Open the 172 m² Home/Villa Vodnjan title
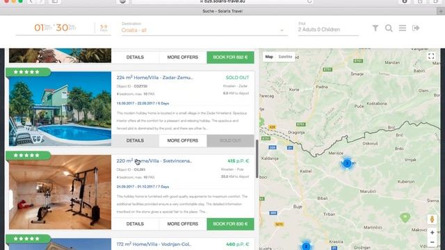 (154, 244)
